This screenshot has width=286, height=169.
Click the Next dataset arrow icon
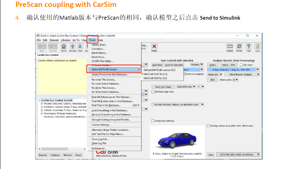(x=80, y=47)
